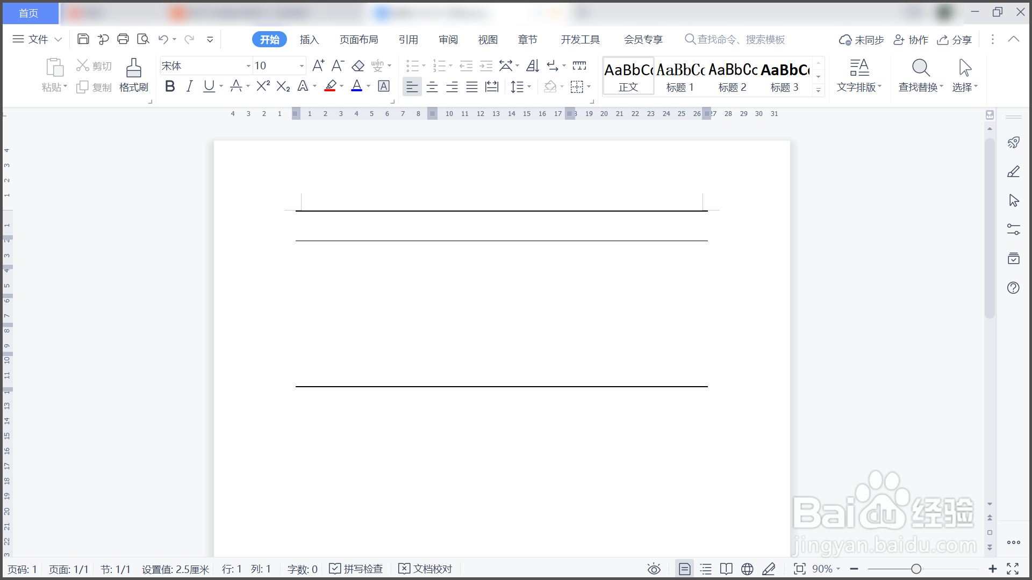The width and height of the screenshot is (1032, 580).
Task: Click the 分享 button
Action: (x=954, y=40)
